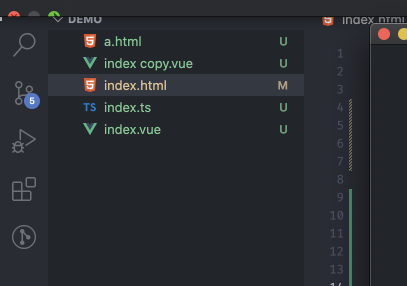Click the U untracked badge on index.ts
Image resolution: width=407 pixels, height=286 pixels.
click(283, 107)
